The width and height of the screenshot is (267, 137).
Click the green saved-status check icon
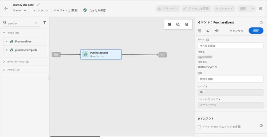click(x=85, y=10)
